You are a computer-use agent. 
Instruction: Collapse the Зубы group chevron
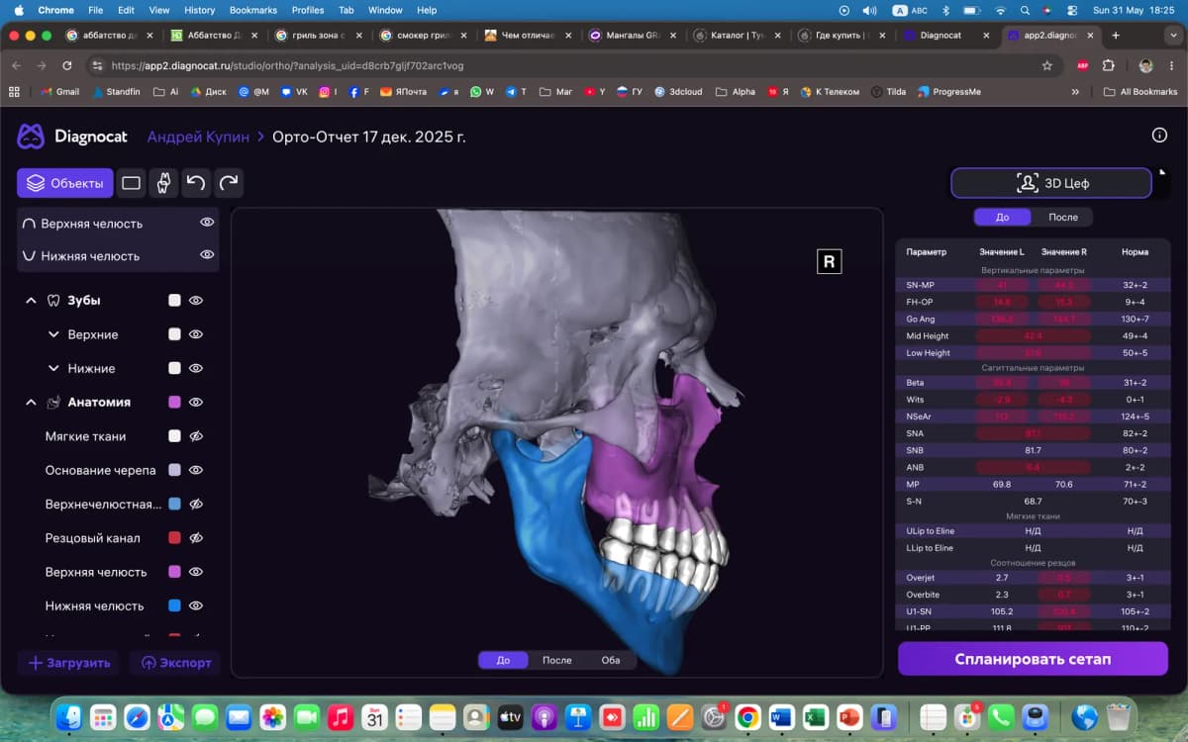coord(31,300)
